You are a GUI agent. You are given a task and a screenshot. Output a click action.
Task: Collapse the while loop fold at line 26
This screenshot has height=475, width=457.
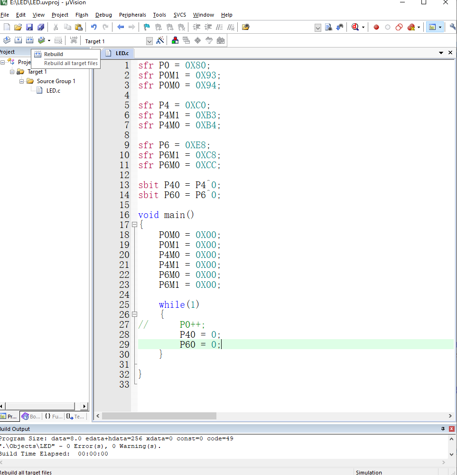135,314
